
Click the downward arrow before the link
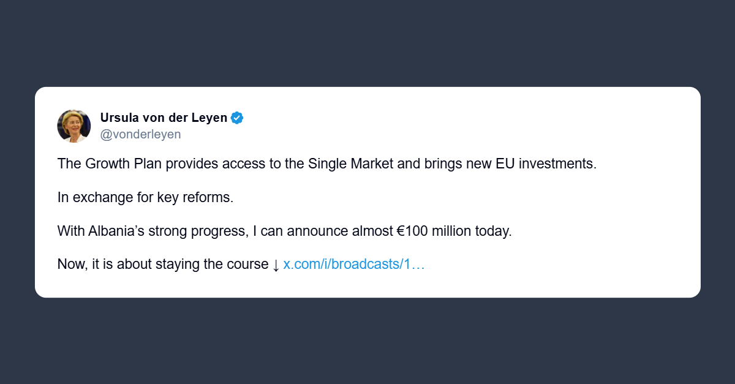click(x=276, y=265)
